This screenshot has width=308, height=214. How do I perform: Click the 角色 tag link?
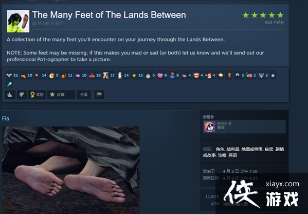pyautogui.click(x=220, y=149)
